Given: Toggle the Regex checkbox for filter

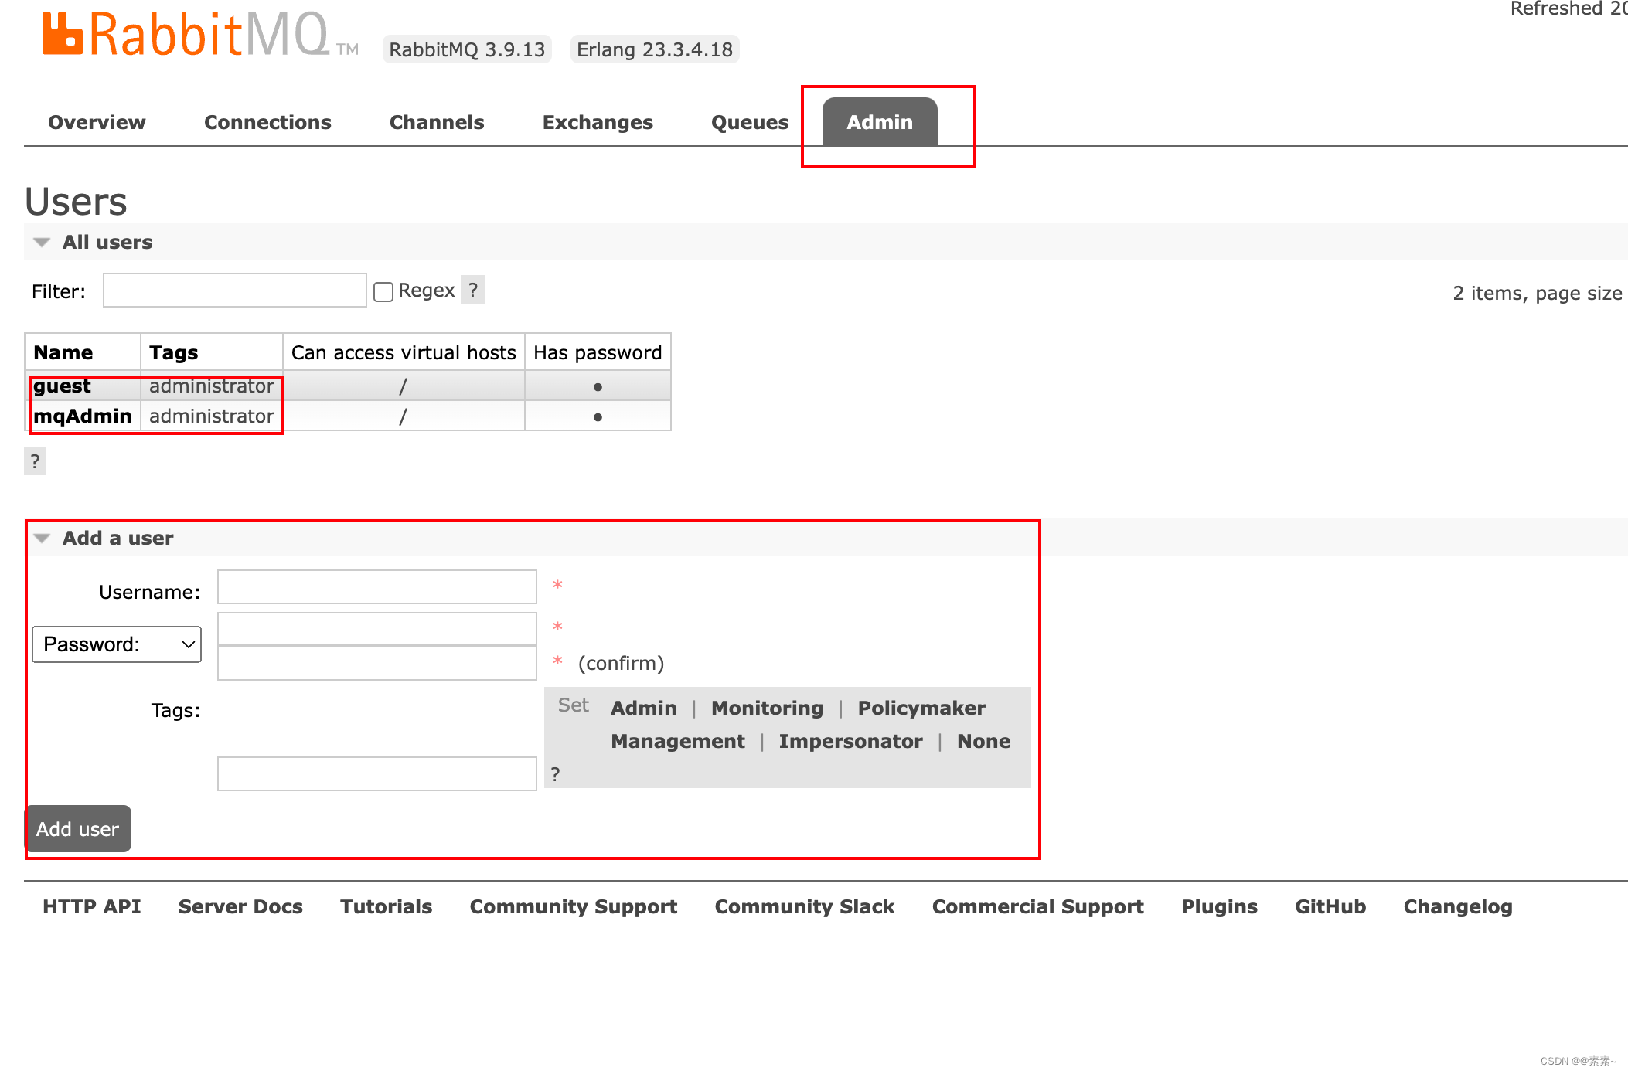Looking at the screenshot, I should point(383,291).
